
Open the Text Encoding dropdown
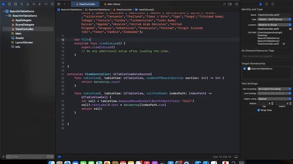pyautogui.click(x=274, y=89)
